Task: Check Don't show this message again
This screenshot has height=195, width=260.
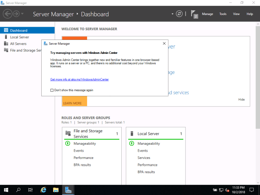Action: pyautogui.click(x=52, y=90)
